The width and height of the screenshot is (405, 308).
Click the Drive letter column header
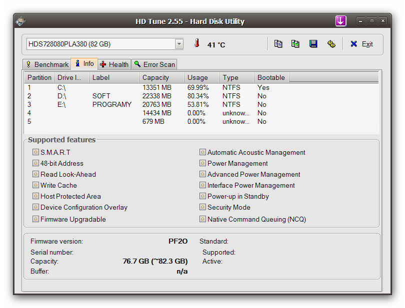point(71,78)
